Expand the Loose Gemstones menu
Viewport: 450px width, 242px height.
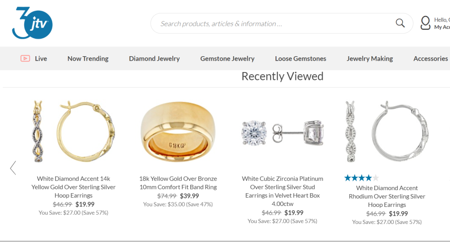pos(301,58)
